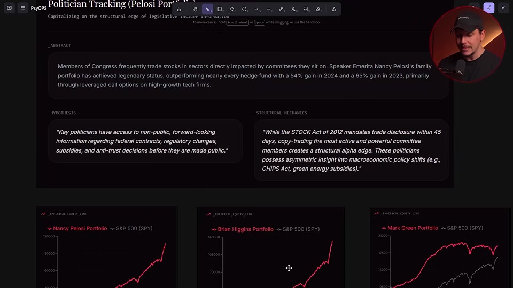Image resolution: width=513 pixels, height=288 pixels.
Task: Click the Mark Green Portfolio legend entry
Action: [x=410, y=228]
